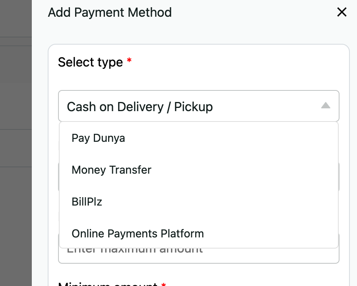The width and height of the screenshot is (357, 286).
Task: Select the Money Transfer option
Action: click(111, 170)
